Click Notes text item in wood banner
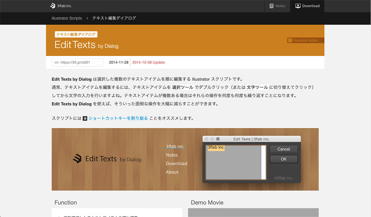This screenshot has width=371, height=217. click(172, 155)
